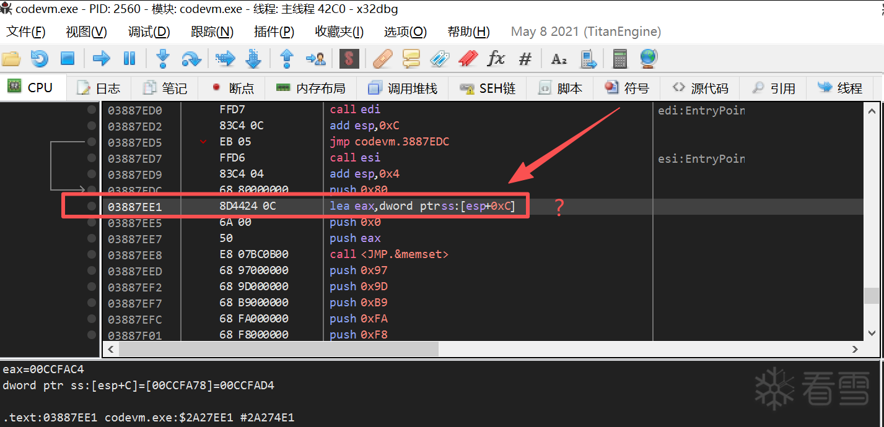Execute till return up-arrow icon
The image size is (884, 427).
coord(286,59)
